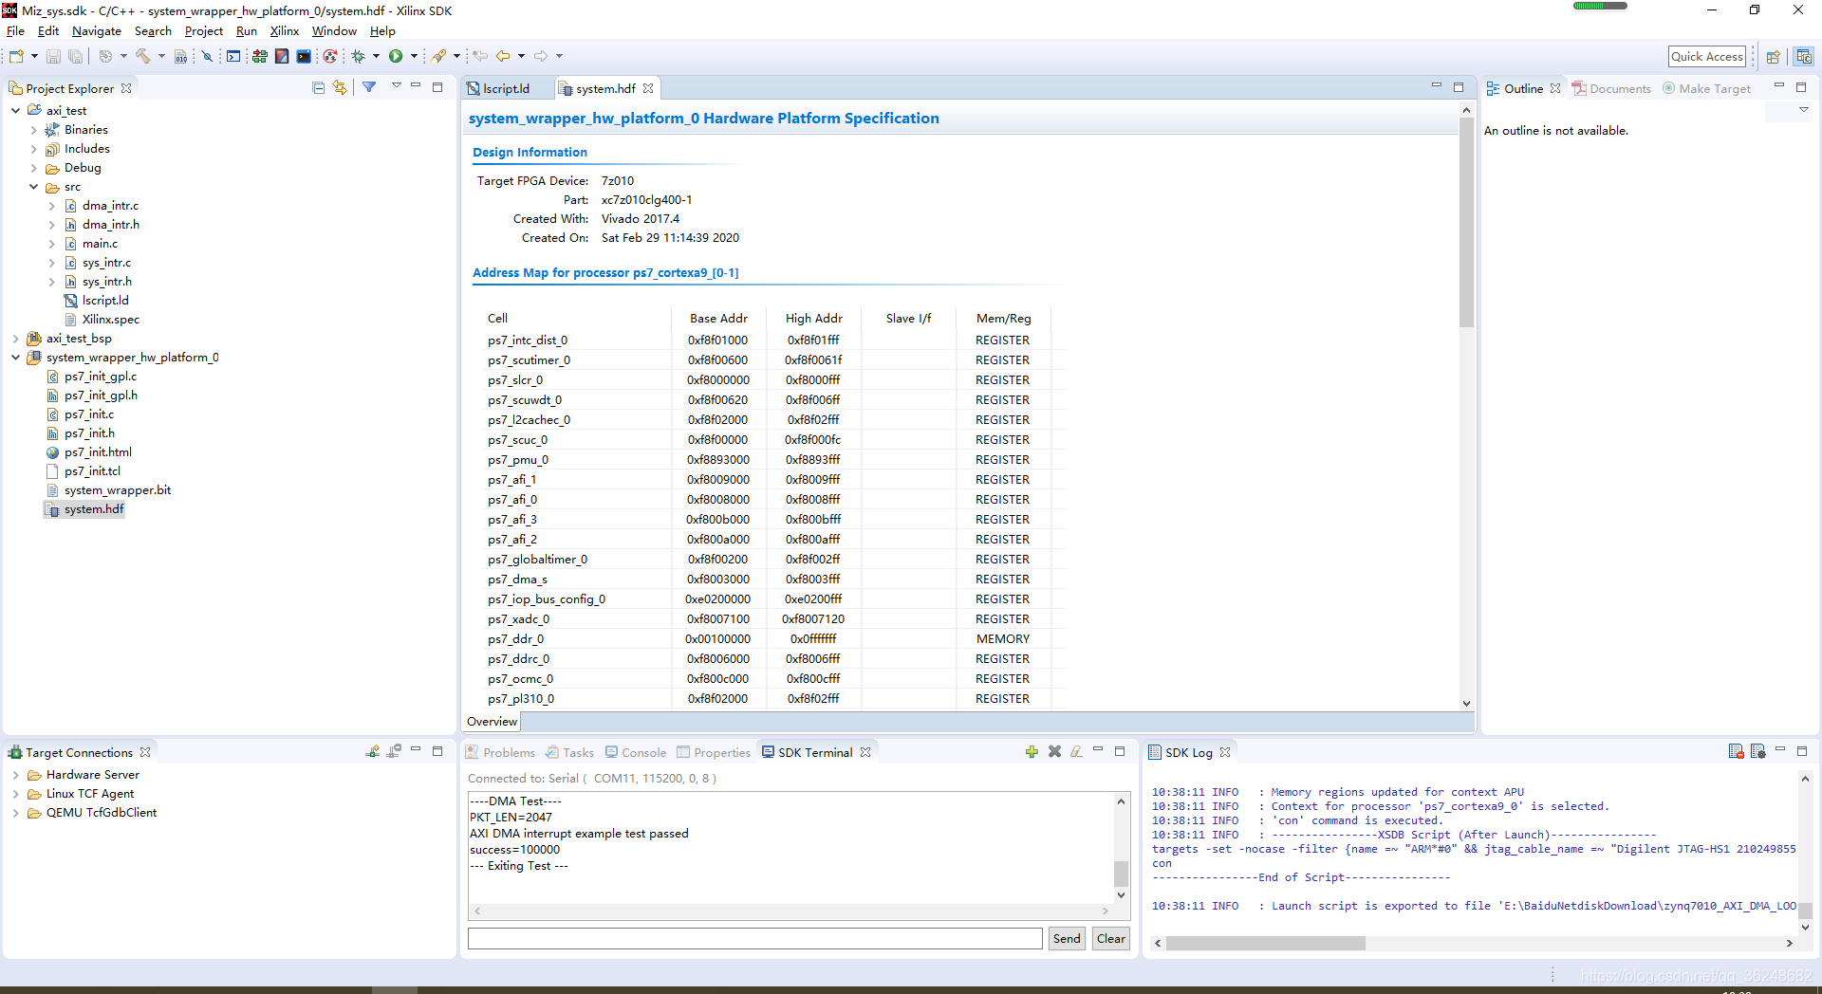Open the XSCT console toolbar icon
The width and height of the screenshot is (1822, 994).
coord(233,57)
